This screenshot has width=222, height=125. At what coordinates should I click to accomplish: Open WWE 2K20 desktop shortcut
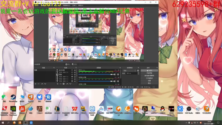click(171, 111)
